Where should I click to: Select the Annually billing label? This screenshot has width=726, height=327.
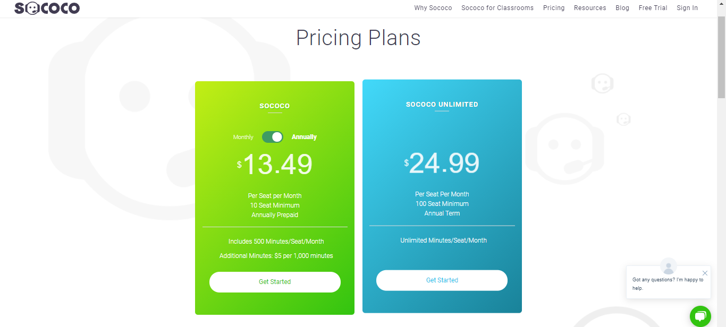304,137
